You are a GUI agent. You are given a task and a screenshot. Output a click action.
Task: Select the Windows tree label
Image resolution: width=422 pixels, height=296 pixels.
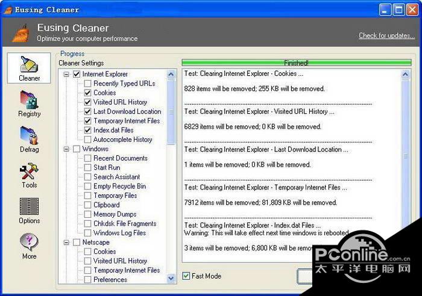pyautogui.click(x=95, y=149)
